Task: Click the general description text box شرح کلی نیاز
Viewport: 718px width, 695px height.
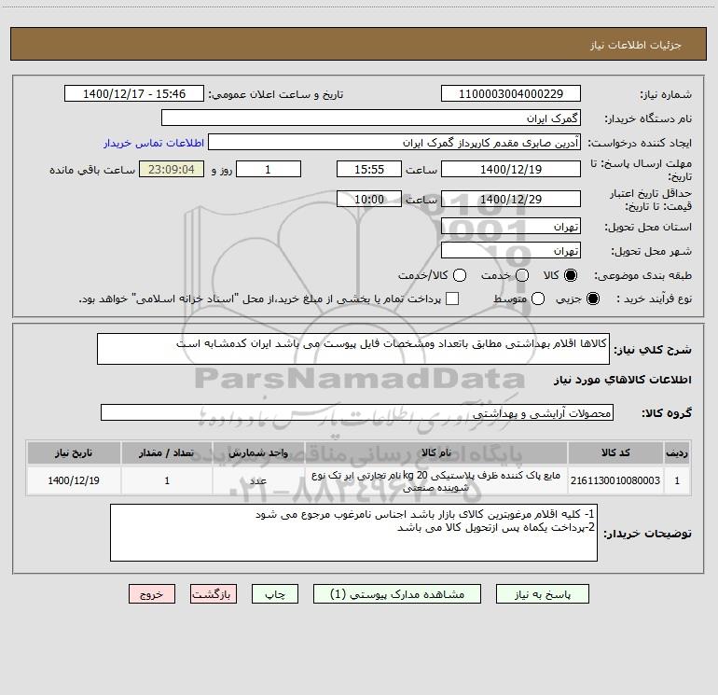Action: click(353, 349)
